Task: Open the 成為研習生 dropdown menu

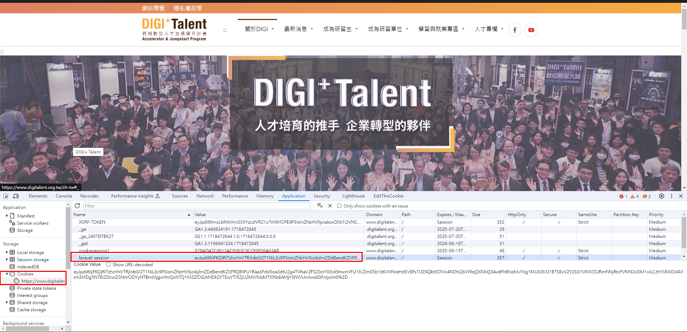Action: pos(340,29)
